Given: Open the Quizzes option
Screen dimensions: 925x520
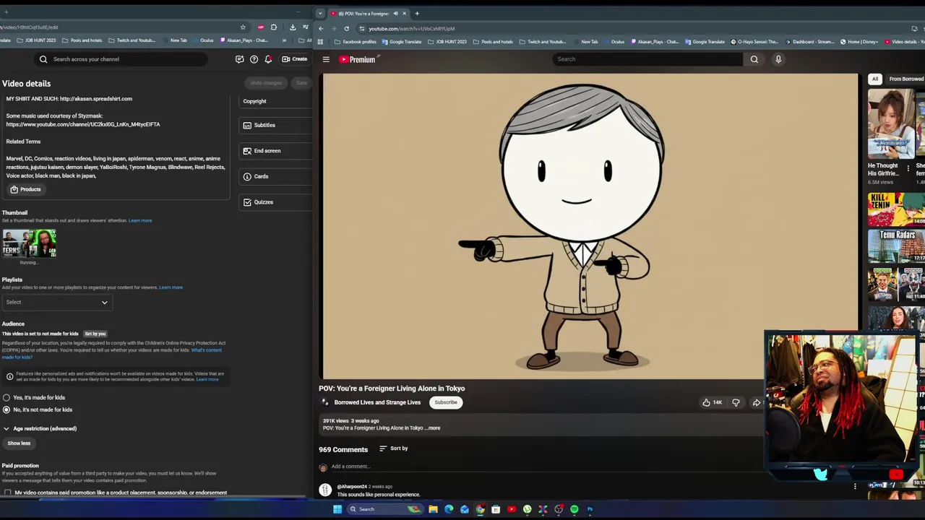Looking at the screenshot, I should [275, 202].
